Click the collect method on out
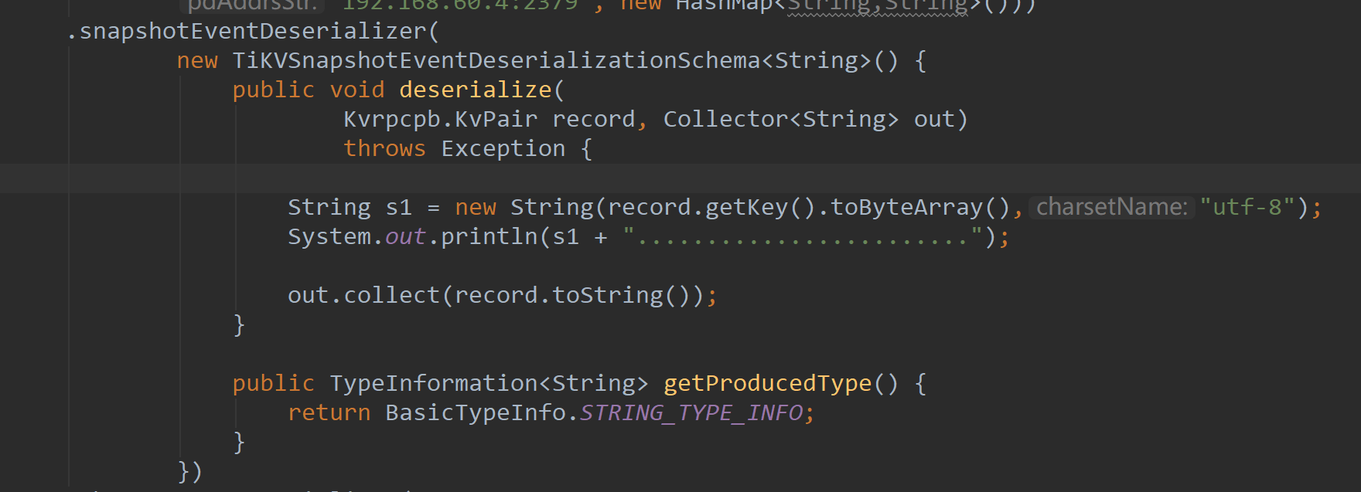This screenshot has height=492, width=1361. [x=391, y=296]
